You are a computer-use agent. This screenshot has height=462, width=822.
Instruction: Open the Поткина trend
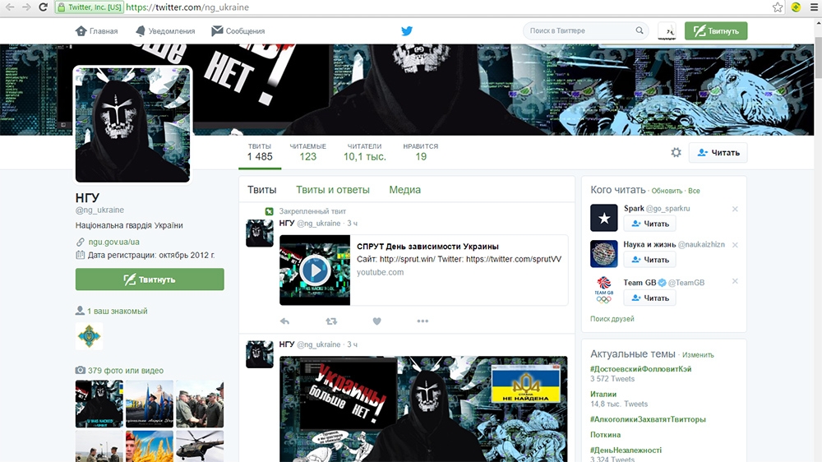click(606, 435)
